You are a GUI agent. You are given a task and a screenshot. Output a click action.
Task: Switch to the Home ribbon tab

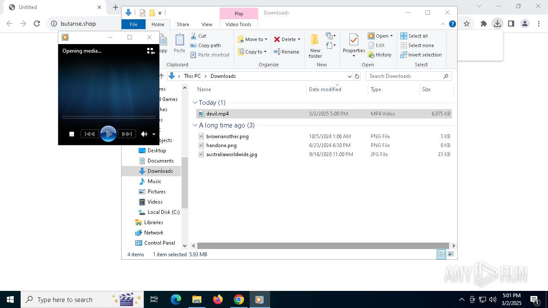(x=158, y=24)
